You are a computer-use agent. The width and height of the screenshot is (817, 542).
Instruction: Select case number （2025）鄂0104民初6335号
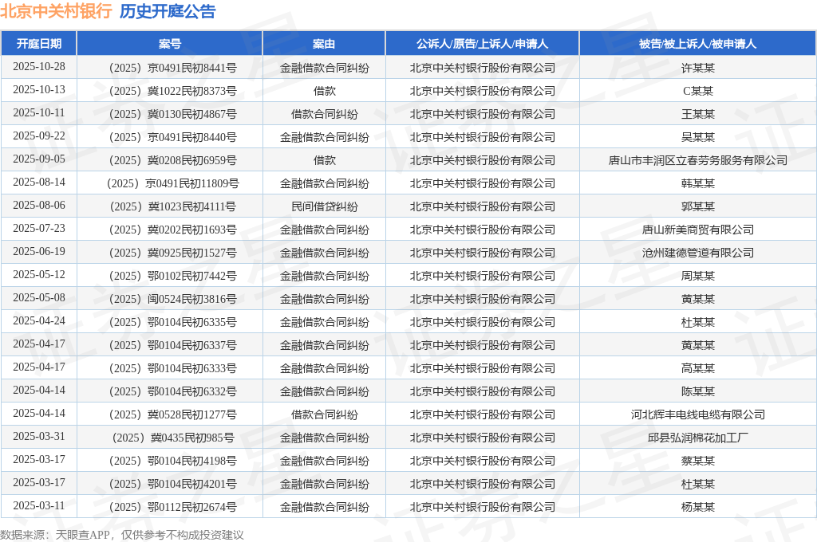click(170, 322)
